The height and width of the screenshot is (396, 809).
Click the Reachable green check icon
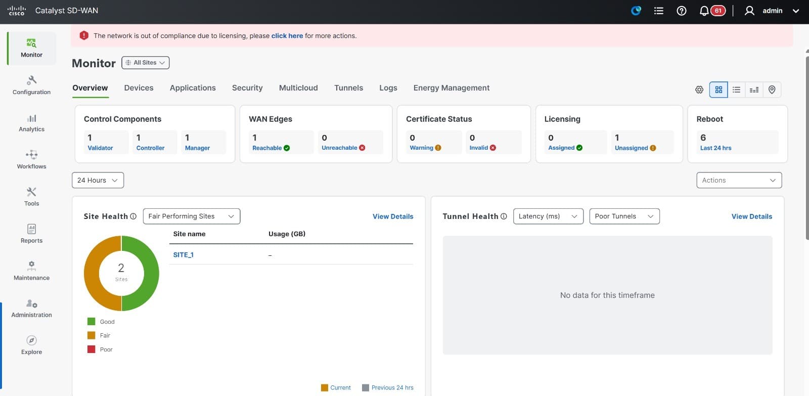pos(287,148)
